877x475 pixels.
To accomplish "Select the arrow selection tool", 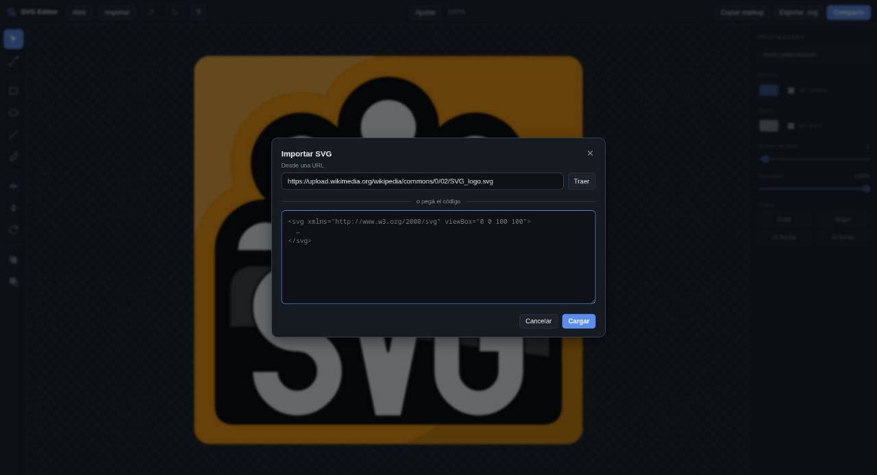I will [x=14, y=39].
